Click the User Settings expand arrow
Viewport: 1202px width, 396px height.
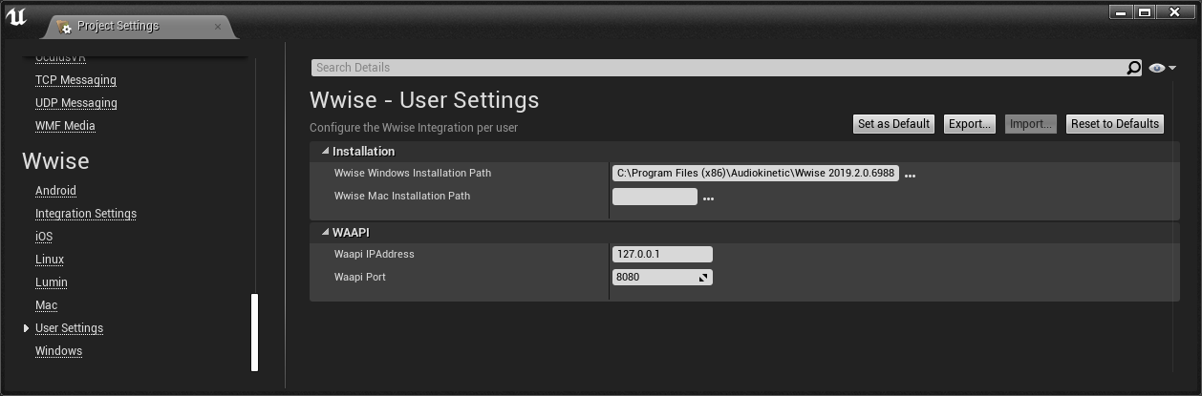tap(27, 328)
